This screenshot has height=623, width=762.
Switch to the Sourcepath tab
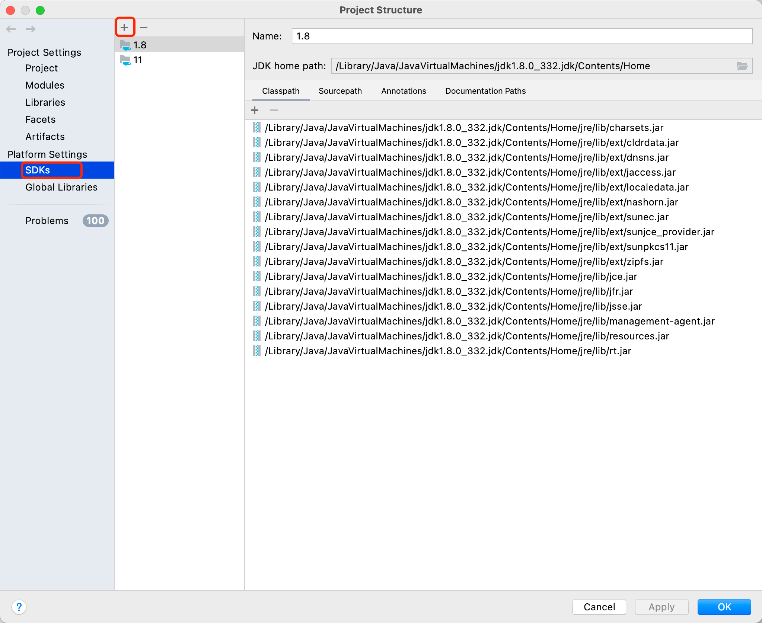click(340, 91)
